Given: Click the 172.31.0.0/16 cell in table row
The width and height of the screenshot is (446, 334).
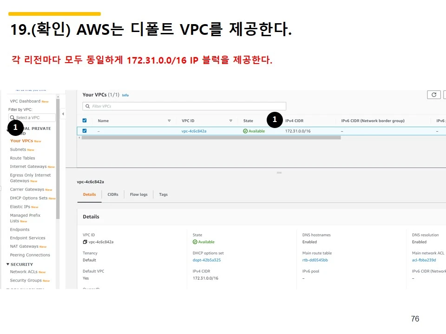Looking at the screenshot, I should [x=298, y=131].
